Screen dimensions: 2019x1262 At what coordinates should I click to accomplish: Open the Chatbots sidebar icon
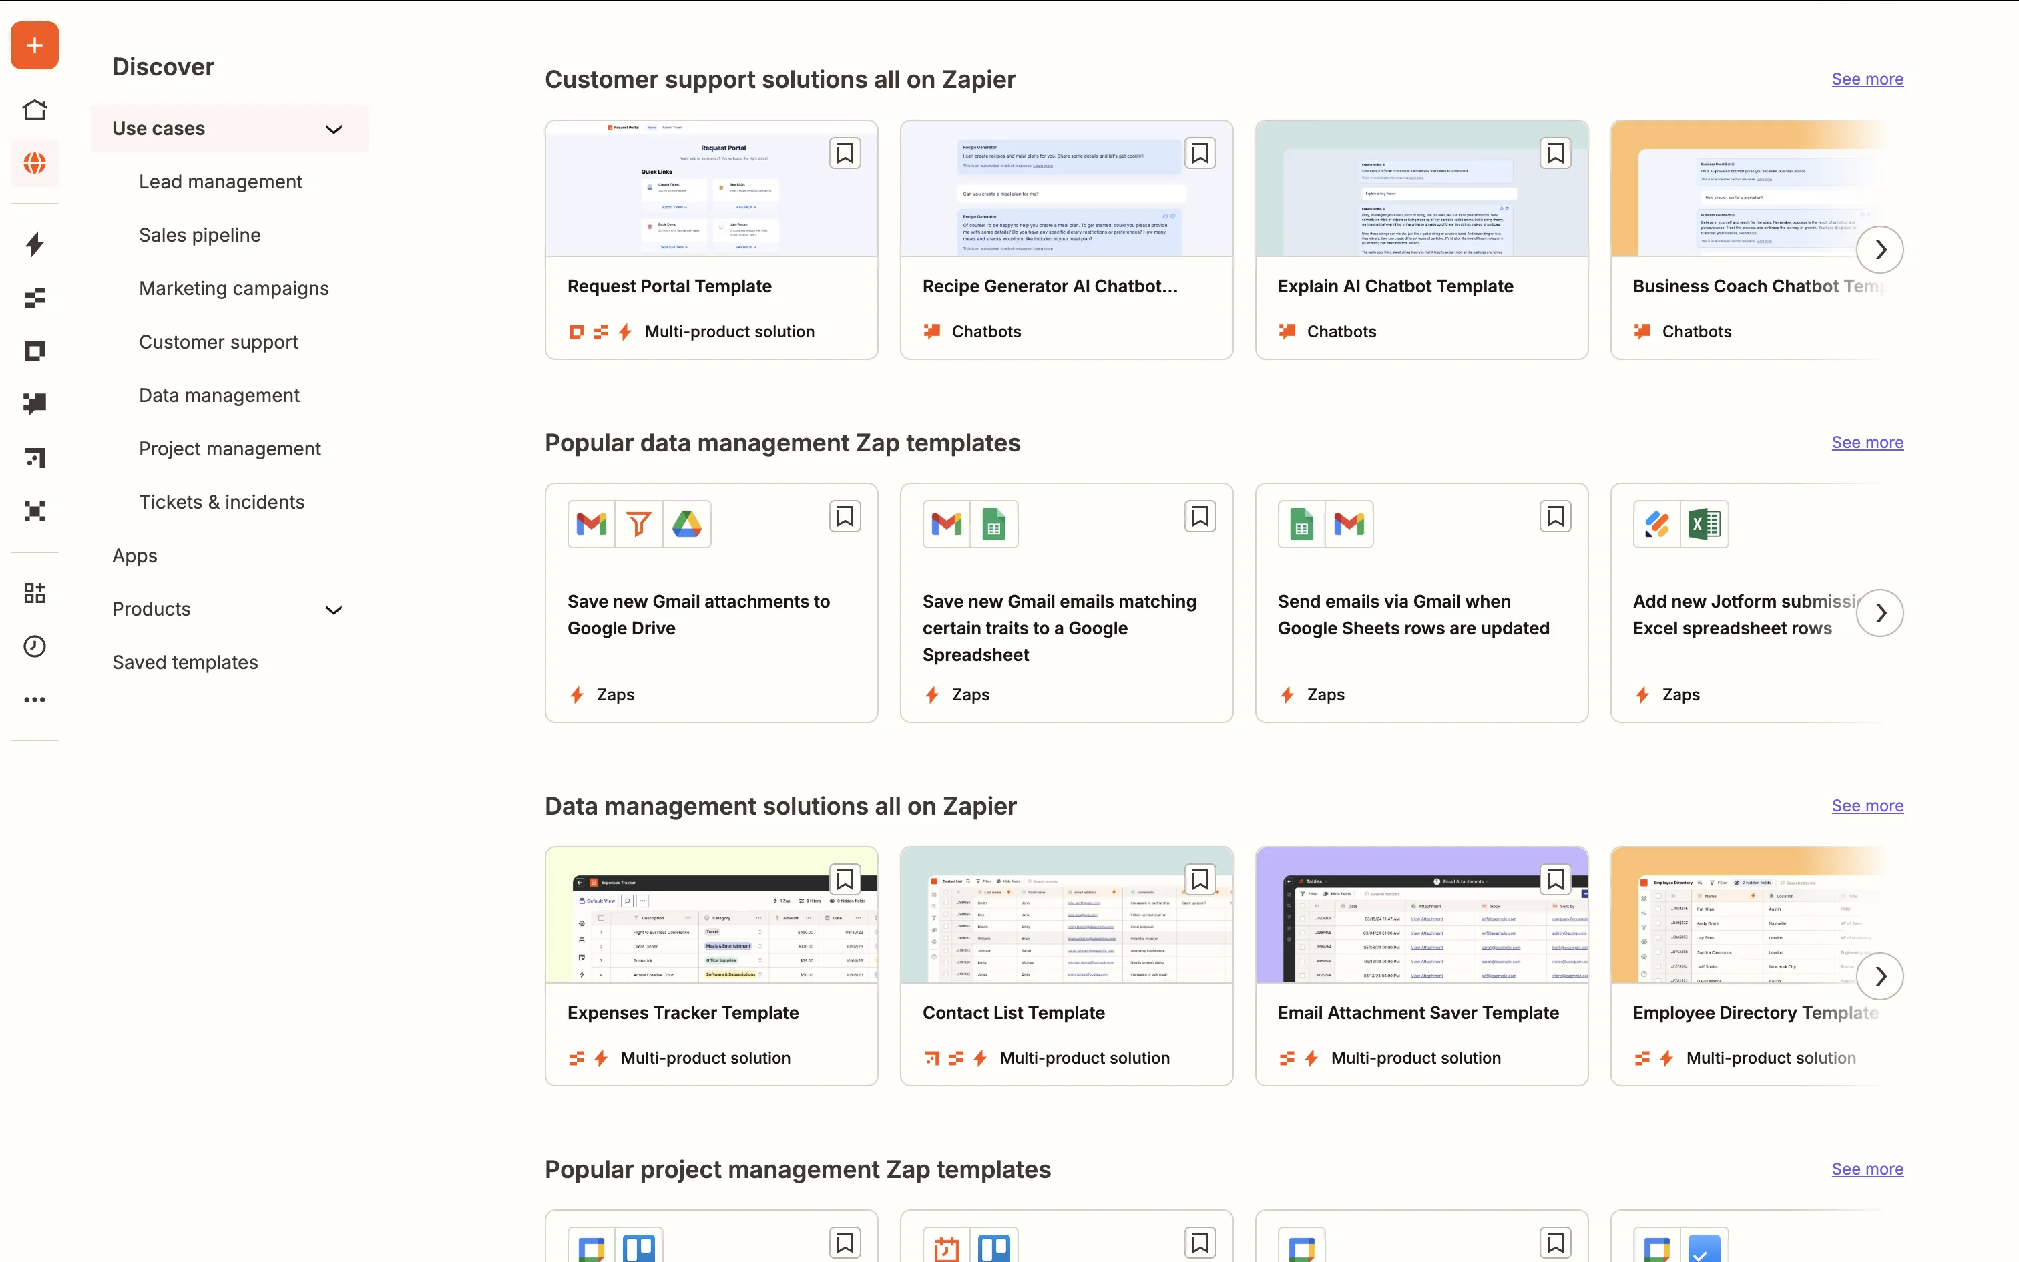point(34,404)
